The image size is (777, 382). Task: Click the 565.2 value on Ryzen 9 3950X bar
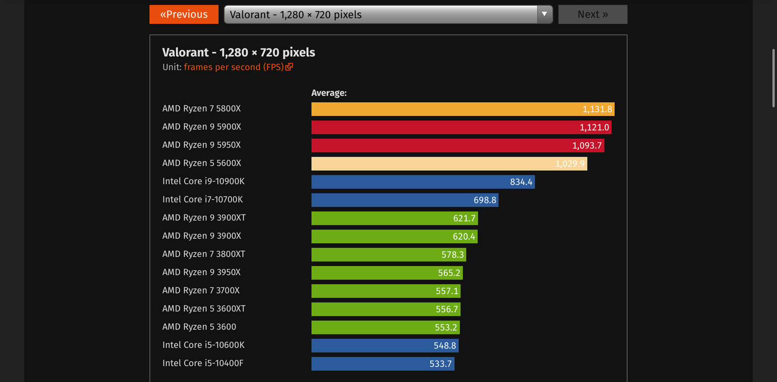[449, 273]
